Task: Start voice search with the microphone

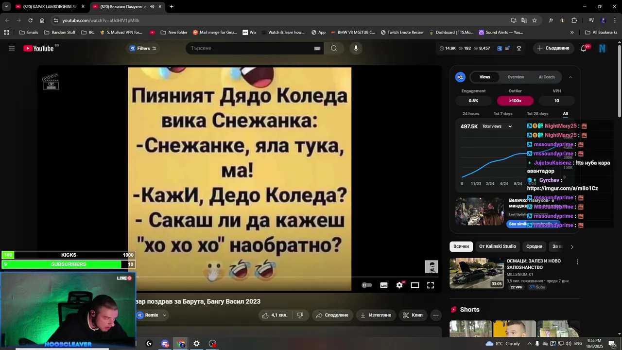Action: click(356, 48)
